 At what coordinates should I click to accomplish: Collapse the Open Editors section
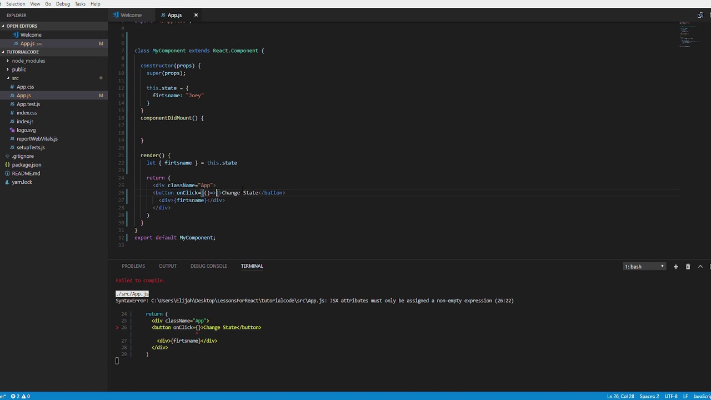click(x=21, y=26)
